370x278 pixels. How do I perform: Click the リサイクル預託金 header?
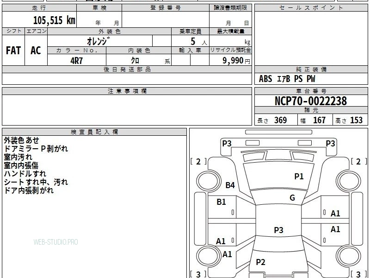230,50
